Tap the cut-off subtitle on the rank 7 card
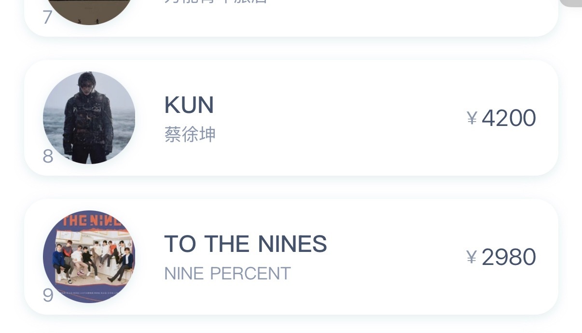The height and width of the screenshot is (333, 582). pos(216,2)
